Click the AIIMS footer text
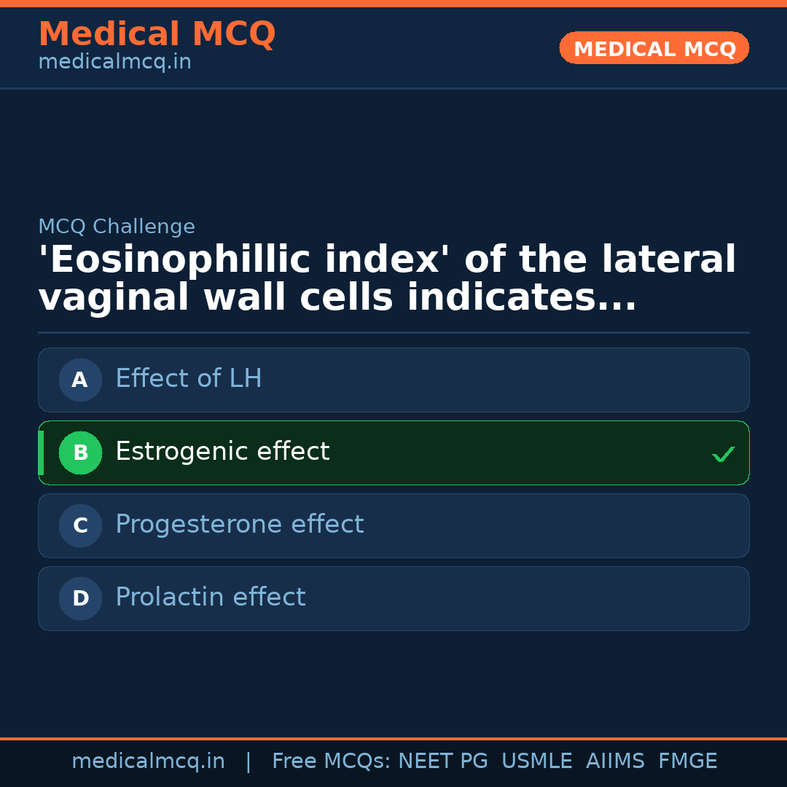The height and width of the screenshot is (787, 787). point(615,761)
